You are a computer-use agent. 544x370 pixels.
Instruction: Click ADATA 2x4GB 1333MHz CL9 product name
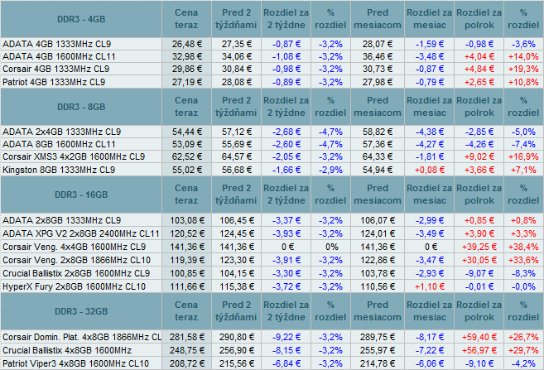click(62, 132)
